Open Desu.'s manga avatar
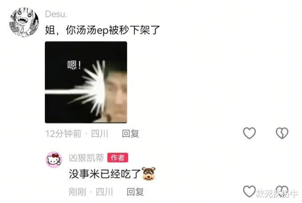This screenshot has height=203, width=302. [x=24, y=22]
